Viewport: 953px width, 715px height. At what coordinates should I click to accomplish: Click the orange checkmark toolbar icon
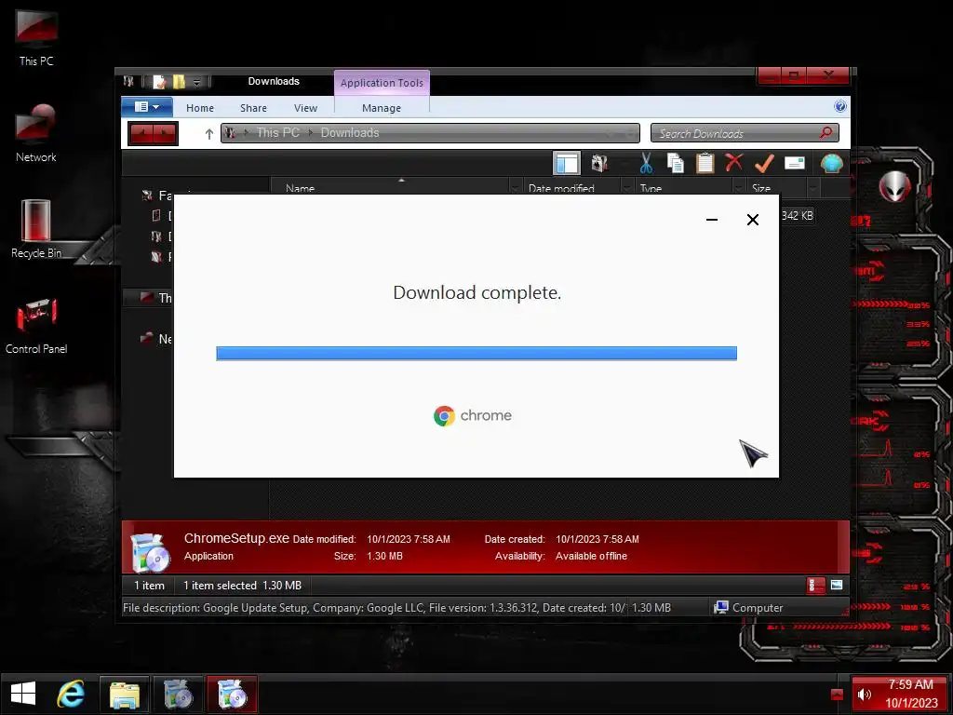(x=764, y=163)
